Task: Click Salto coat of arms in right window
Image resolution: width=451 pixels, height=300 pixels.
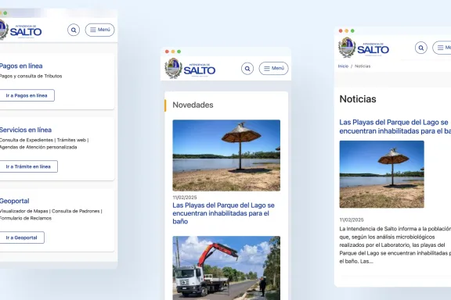Action: tap(347, 48)
